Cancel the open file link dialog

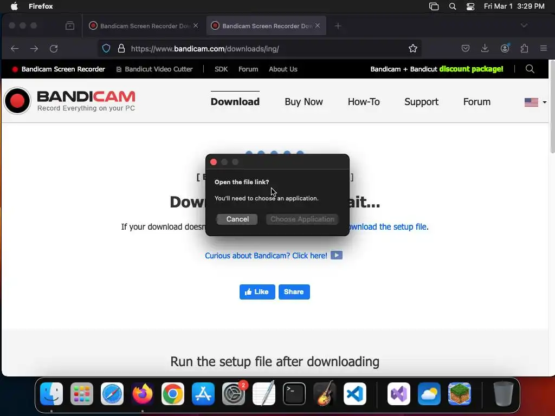[237, 219]
